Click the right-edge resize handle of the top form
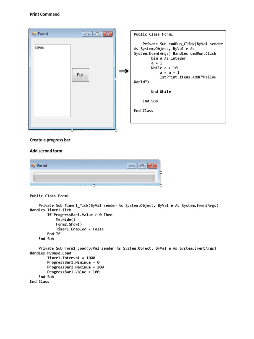Image resolution: width=254 pixels, height=339 pixels. pos(116,79)
